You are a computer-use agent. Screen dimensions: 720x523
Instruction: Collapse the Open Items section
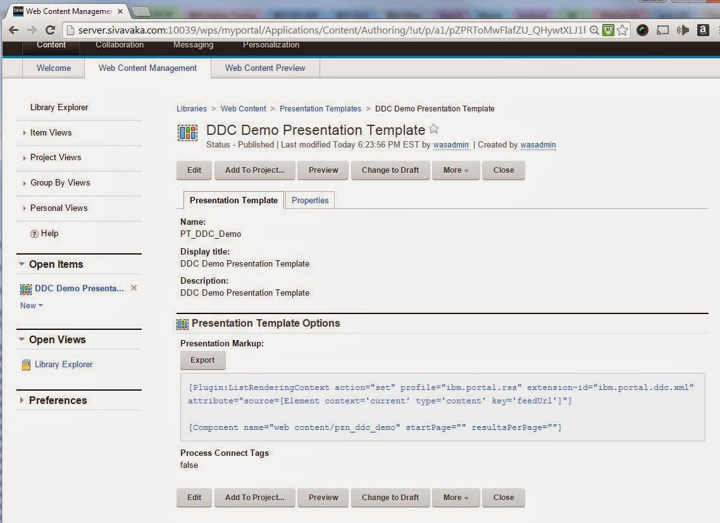pyautogui.click(x=22, y=264)
